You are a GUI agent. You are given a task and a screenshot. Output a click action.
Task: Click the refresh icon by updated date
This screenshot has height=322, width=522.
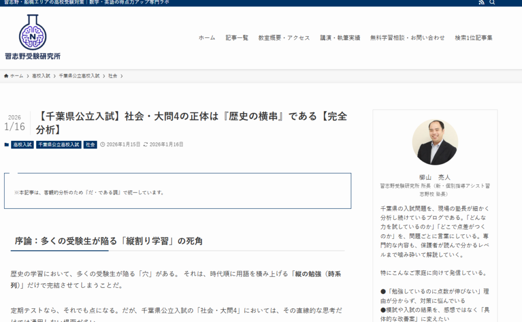[146, 145]
